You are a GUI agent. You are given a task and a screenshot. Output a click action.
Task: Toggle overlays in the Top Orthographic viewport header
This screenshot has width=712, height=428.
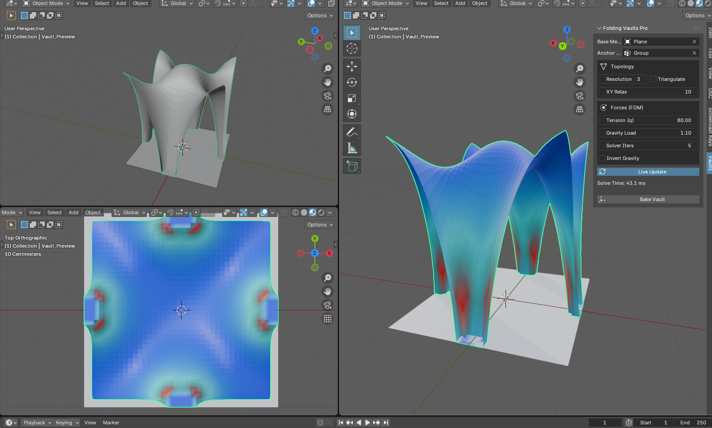tap(264, 212)
